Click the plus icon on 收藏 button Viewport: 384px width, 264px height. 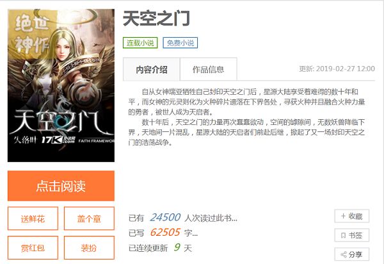pyautogui.click(x=343, y=216)
